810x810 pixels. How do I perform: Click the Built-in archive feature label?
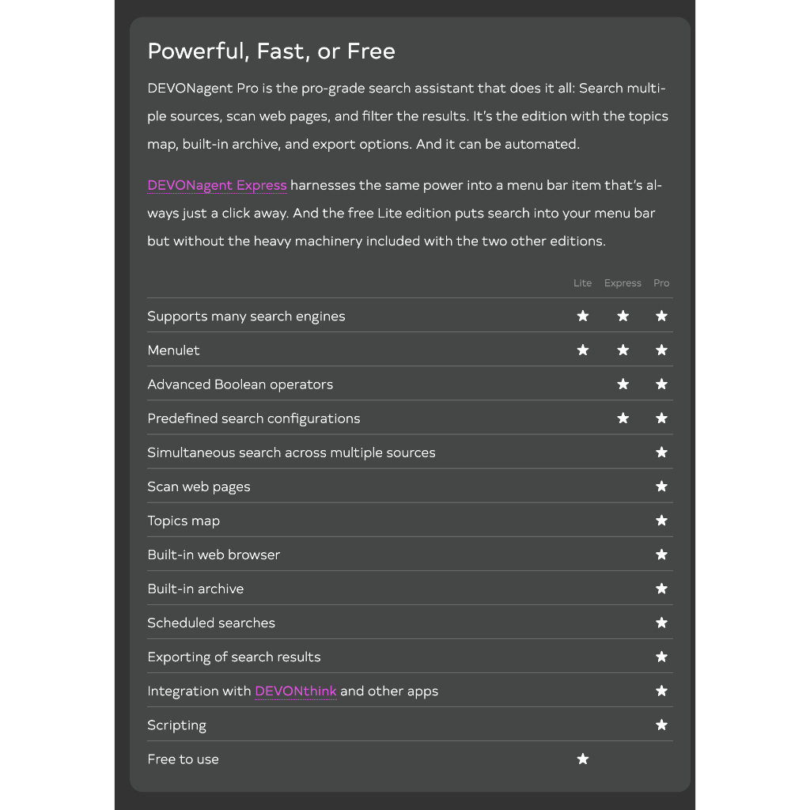tap(195, 589)
